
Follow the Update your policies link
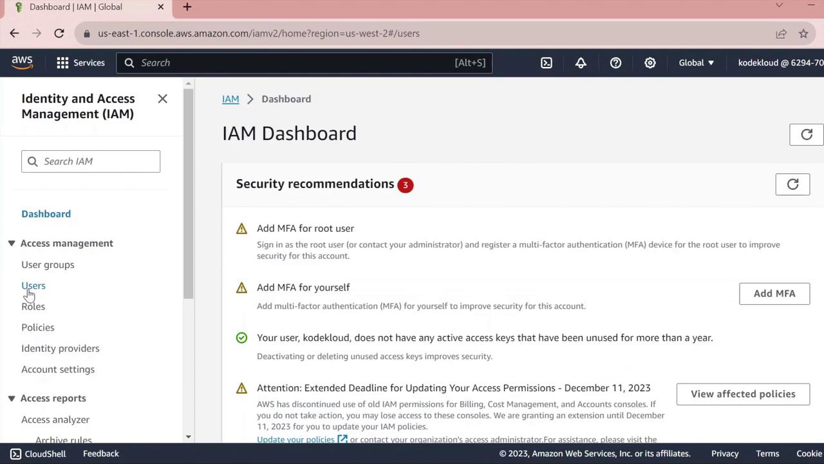click(302, 440)
